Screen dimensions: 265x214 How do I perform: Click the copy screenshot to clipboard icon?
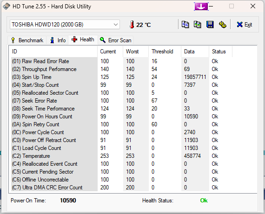pos(197,25)
